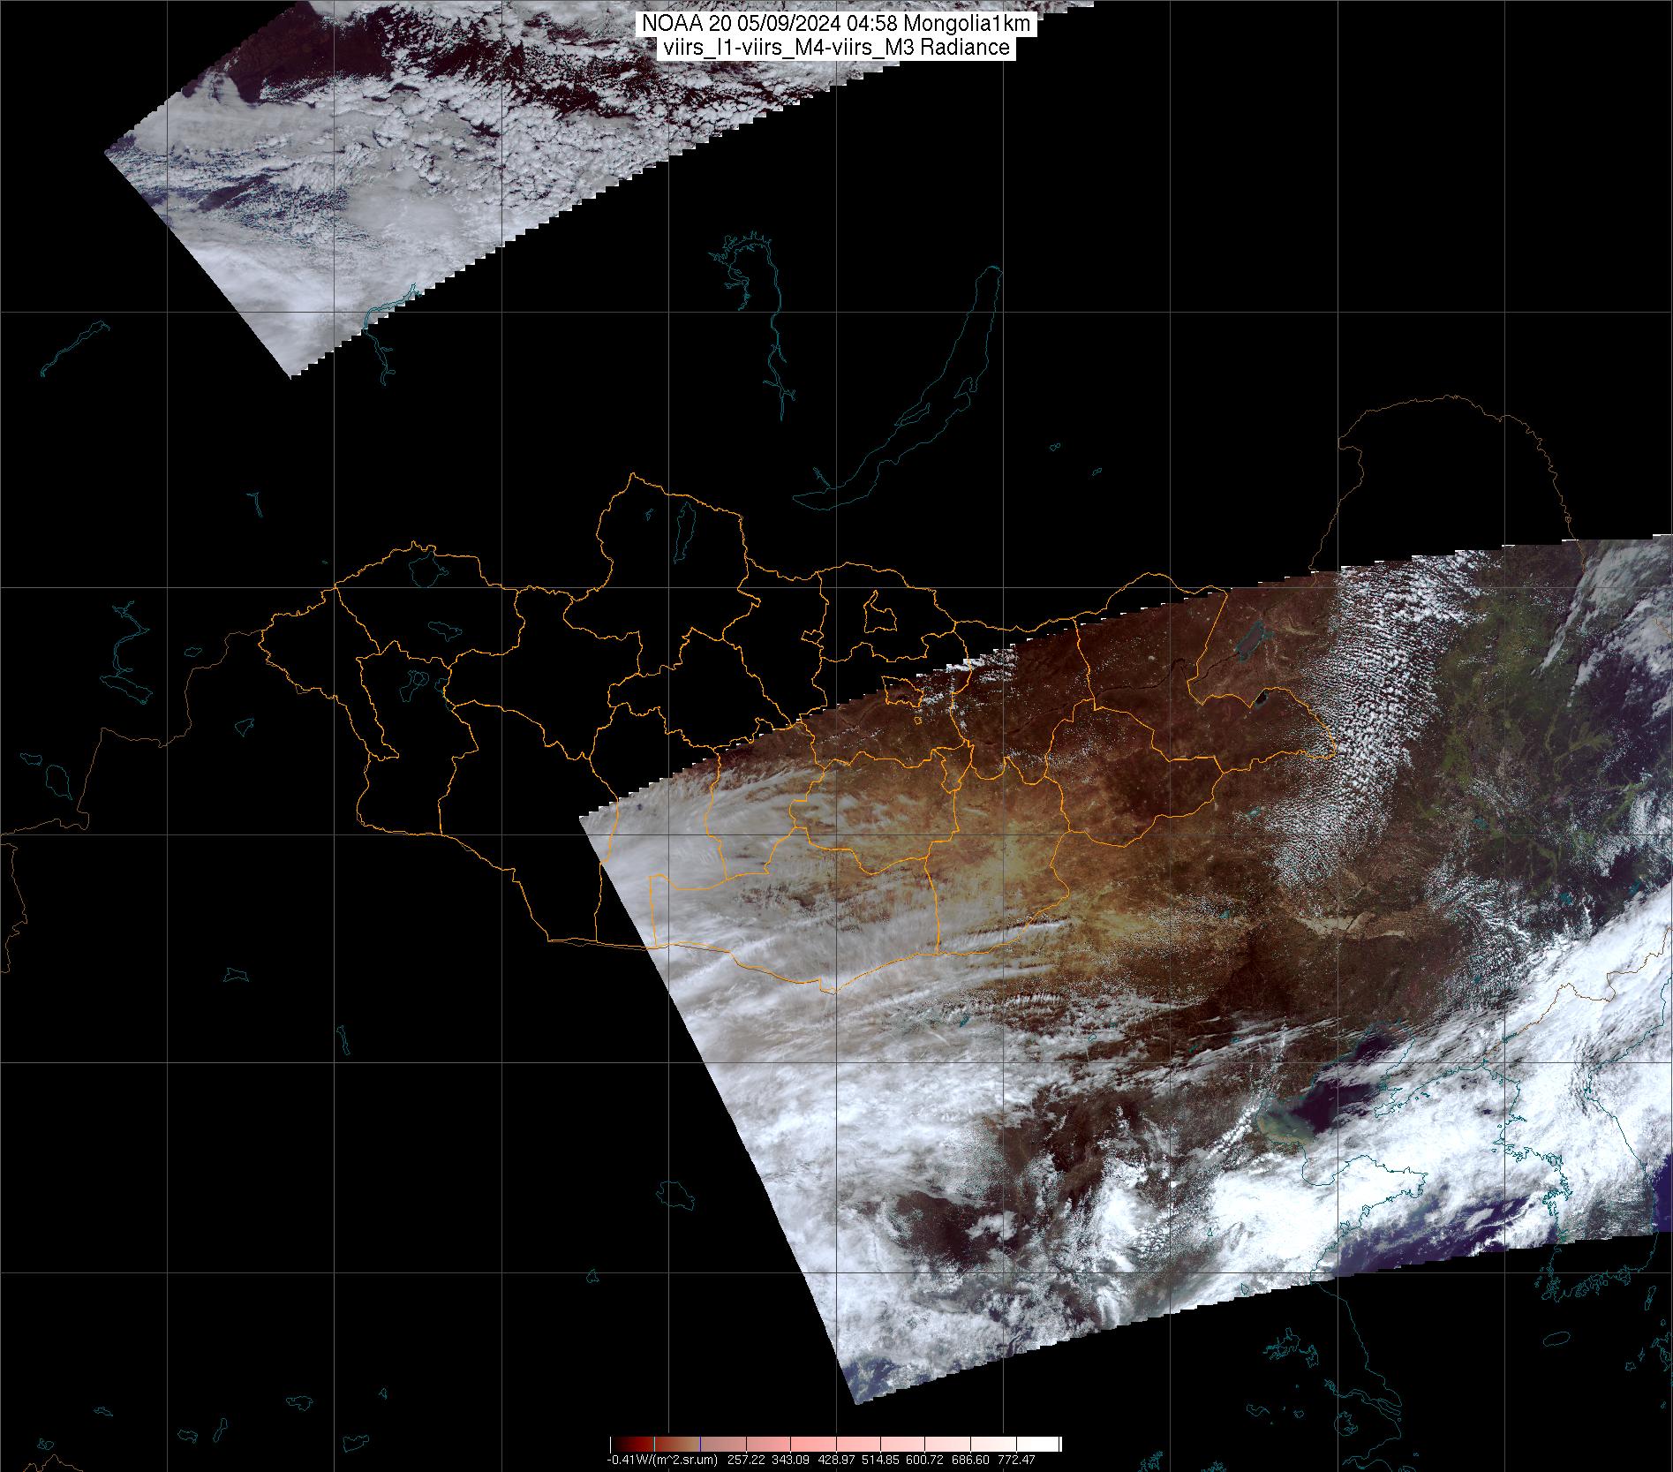The height and width of the screenshot is (1472, 1673).
Task: Click the '428.97' colorbar value
Action: pos(836,1460)
